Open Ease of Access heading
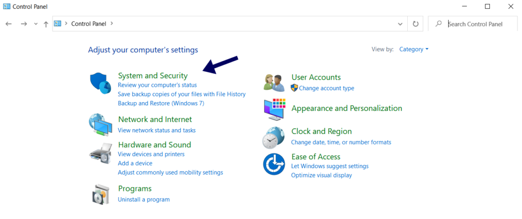 [x=316, y=156]
